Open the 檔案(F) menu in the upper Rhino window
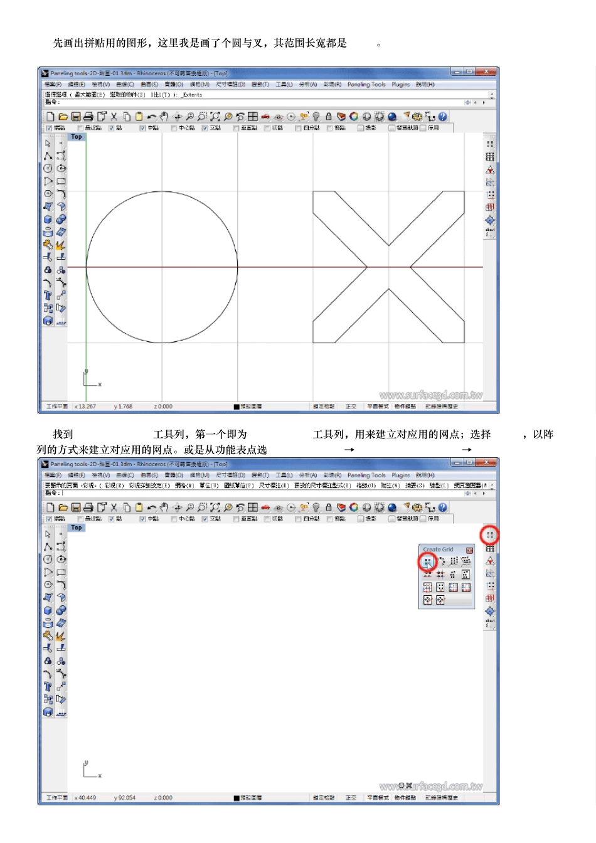The image size is (596, 843). 53,84
